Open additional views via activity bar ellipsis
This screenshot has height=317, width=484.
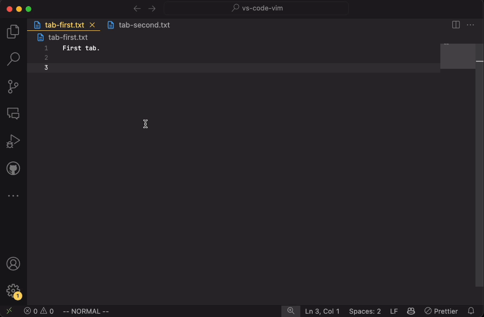tap(13, 196)
